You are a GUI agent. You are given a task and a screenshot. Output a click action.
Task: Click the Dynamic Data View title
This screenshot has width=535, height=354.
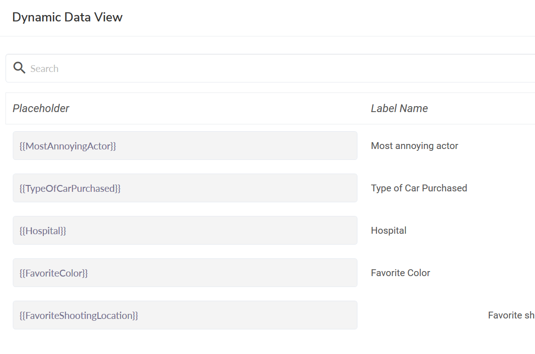68,17
